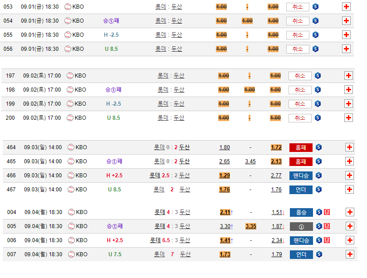Pick the 2.34 away odds in row 006
The height and width of the screenshot is (278, 367).
click(x=276, y=240)
